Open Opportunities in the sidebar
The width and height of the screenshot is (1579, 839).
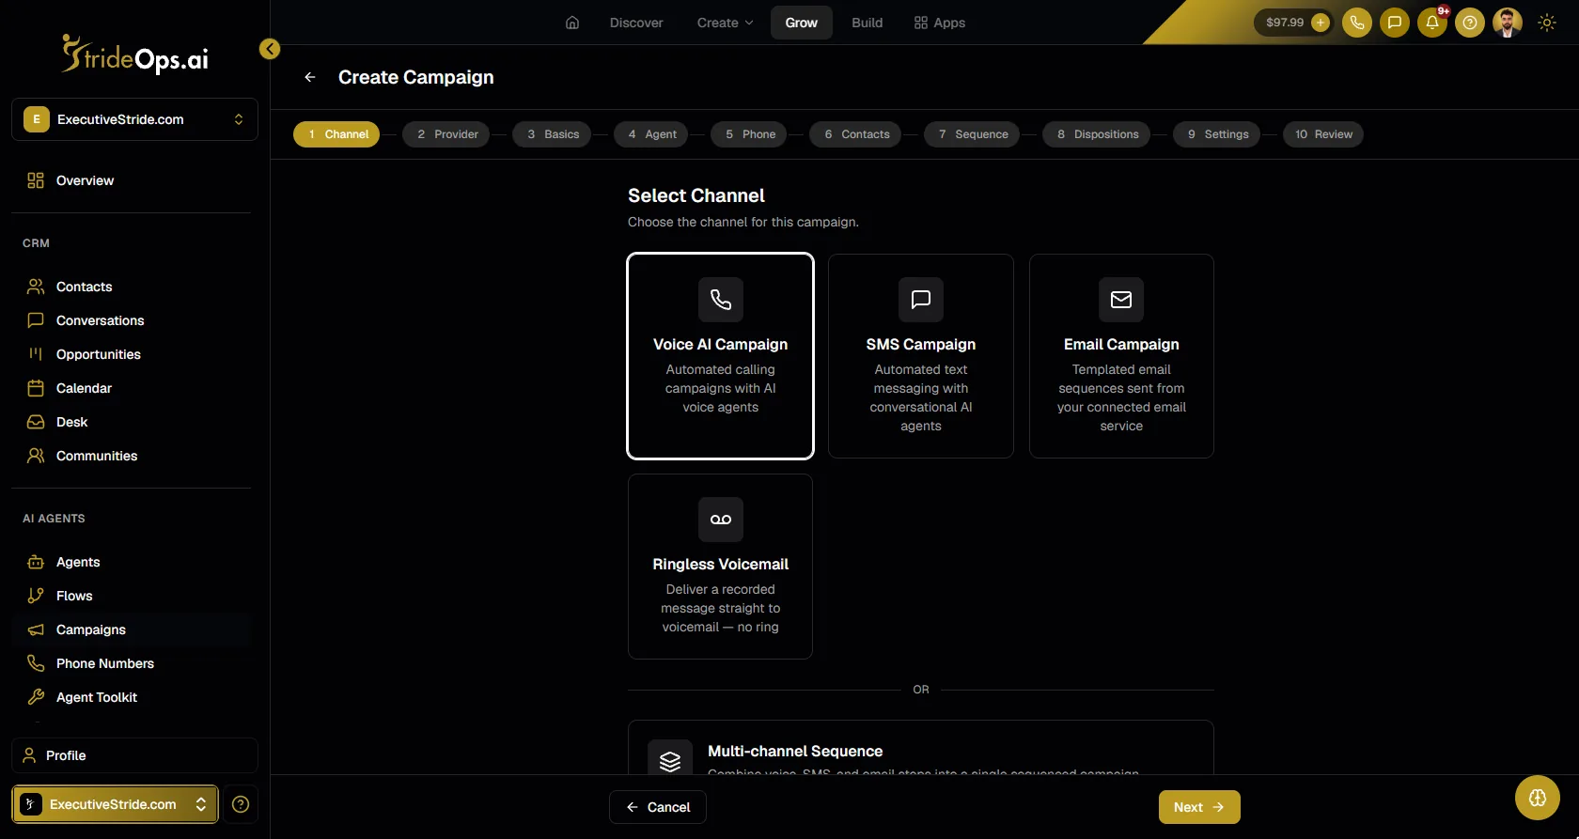click(131, 354)
